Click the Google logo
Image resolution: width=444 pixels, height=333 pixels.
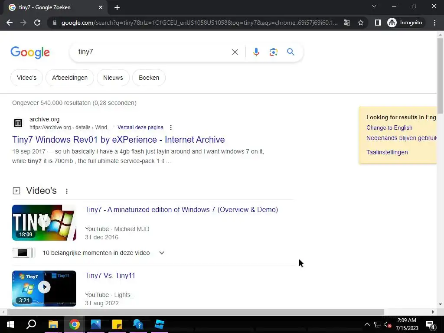30,52
